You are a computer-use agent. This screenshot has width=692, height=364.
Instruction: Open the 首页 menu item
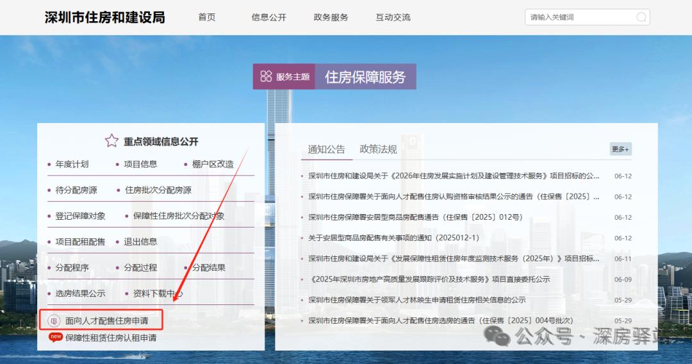click(x=206, y=17)
